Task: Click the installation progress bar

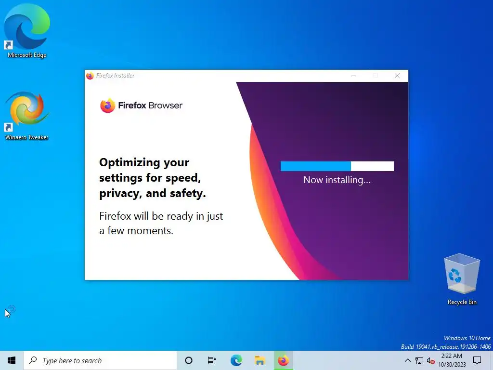Action: click(337, 166)
